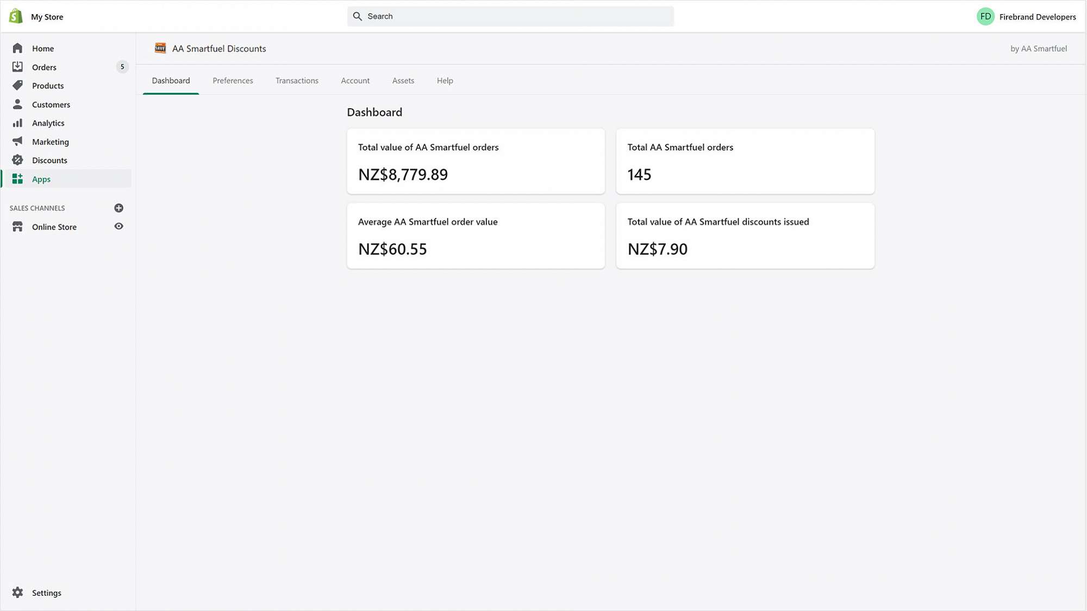Viewport: 1087px width, 611px height.
Task: Click the Marketing megaphone icon
Action: click(17, 141)
